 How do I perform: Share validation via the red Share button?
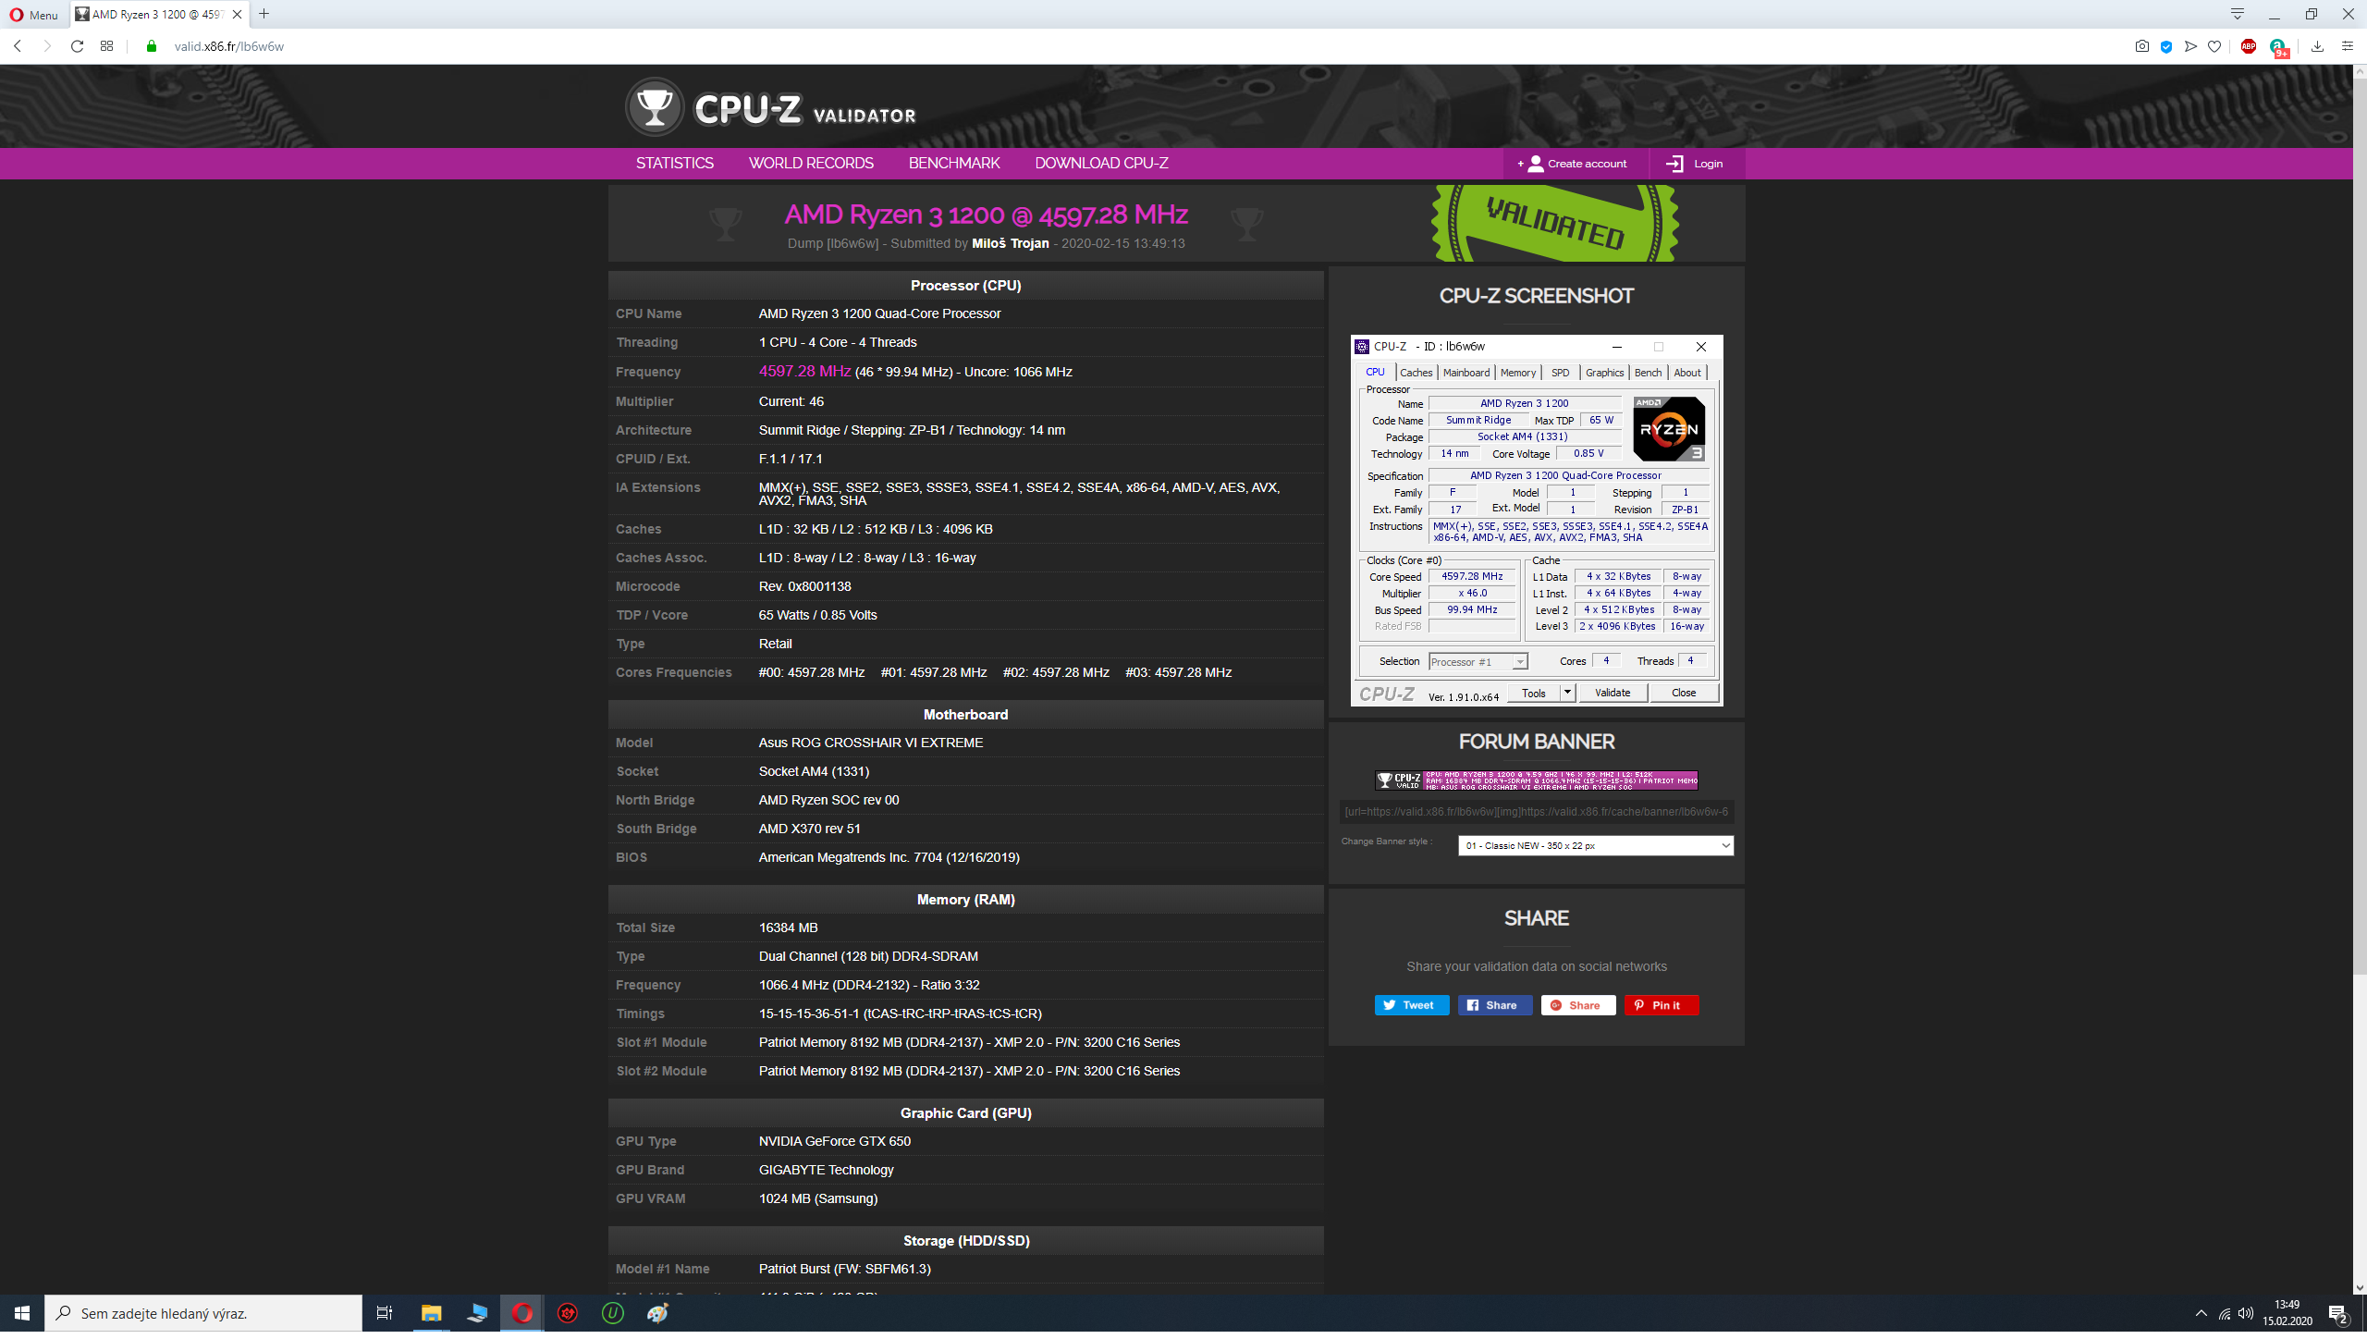[x=1578, y=1005]
